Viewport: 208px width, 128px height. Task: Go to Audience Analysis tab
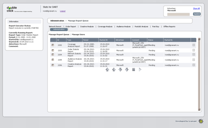(x=124, y=27)
